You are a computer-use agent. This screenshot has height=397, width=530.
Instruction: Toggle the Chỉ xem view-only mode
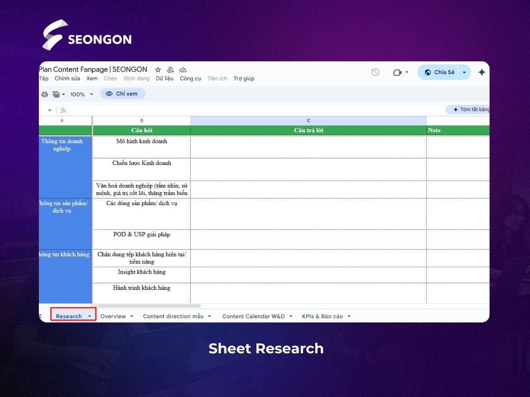coord(123,94)
